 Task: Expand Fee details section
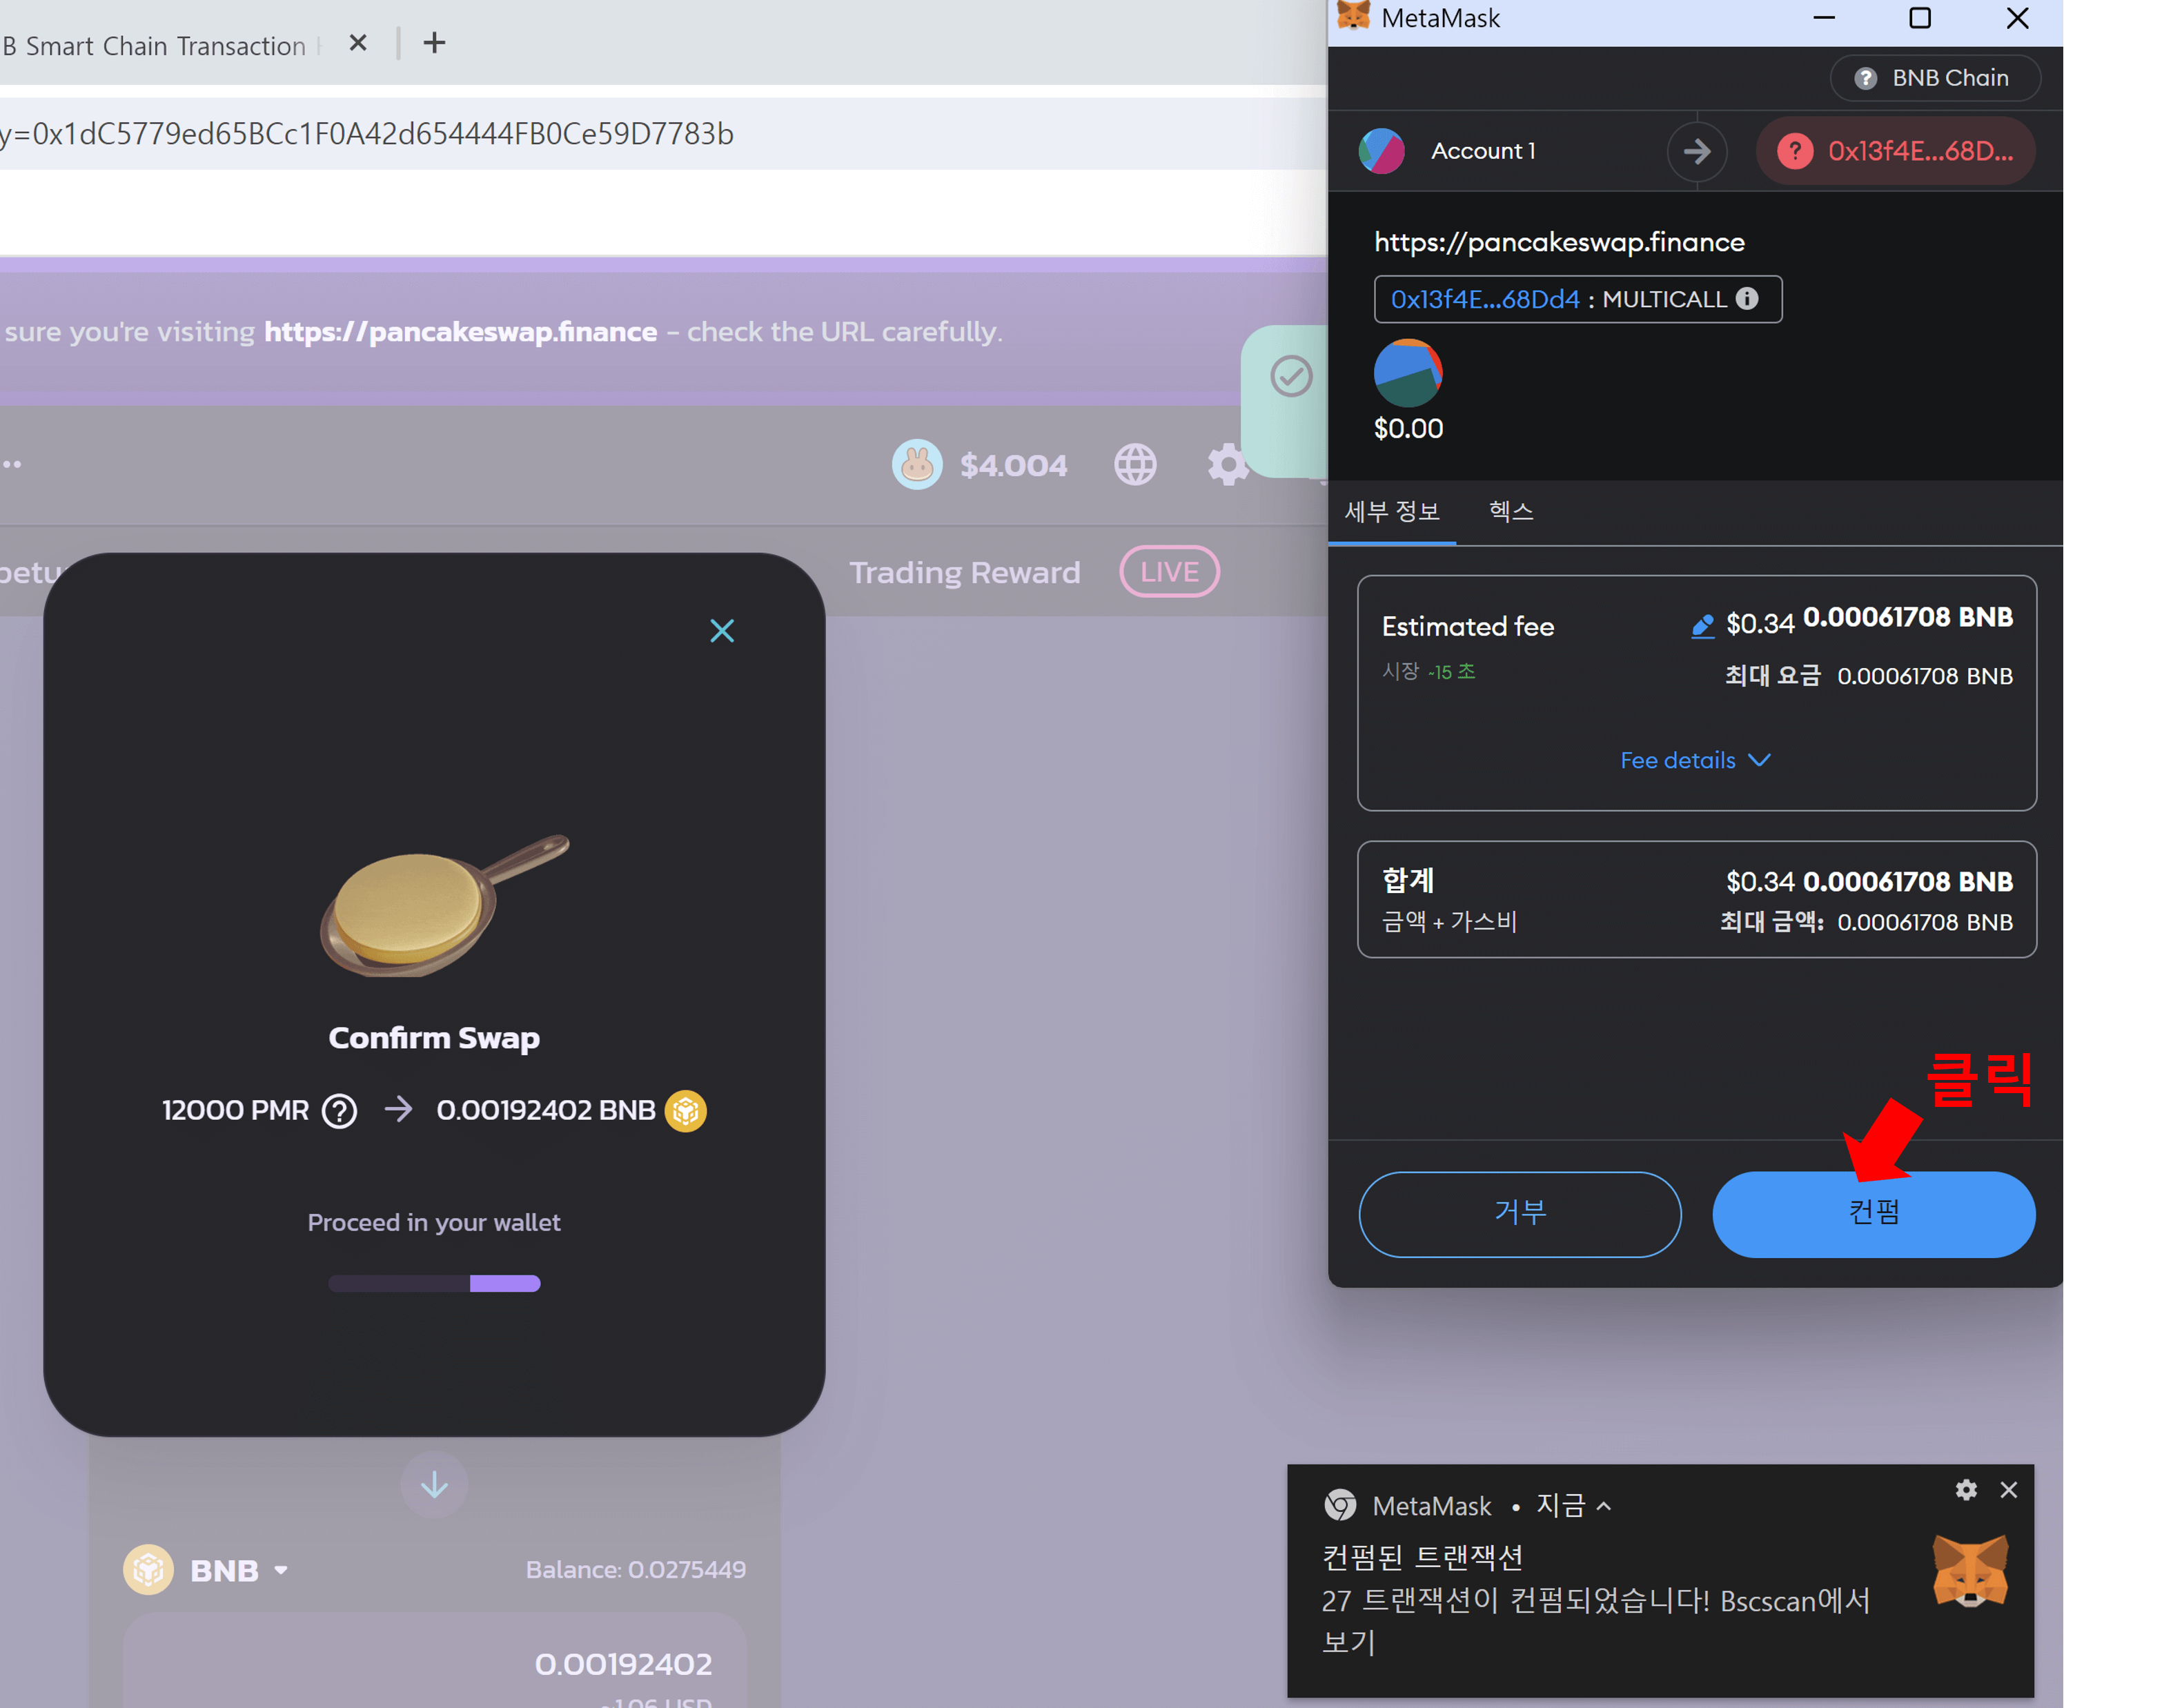click(x=1695, y=760)
